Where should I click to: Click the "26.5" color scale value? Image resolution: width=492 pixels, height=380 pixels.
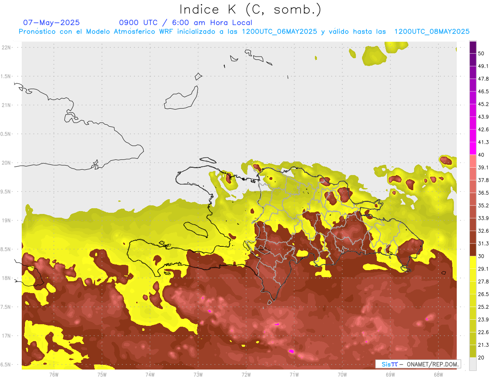tap(483, 294)
